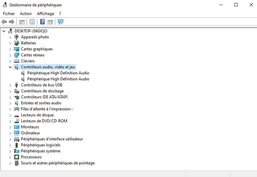Viewport: 257px width, 177px height.
Task: Expand the Batteries category
Action: tap(10, 43)
